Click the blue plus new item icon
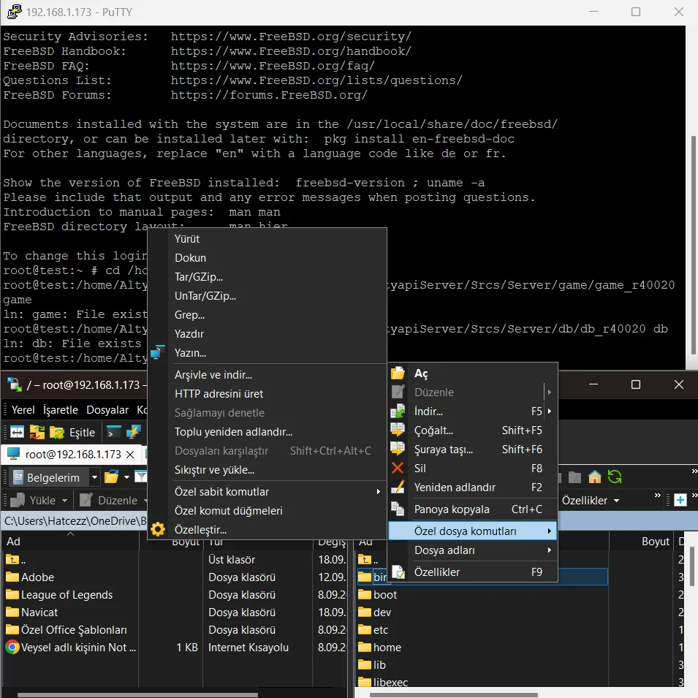Viewport: 698px width, 698px height. coord(680,501)
